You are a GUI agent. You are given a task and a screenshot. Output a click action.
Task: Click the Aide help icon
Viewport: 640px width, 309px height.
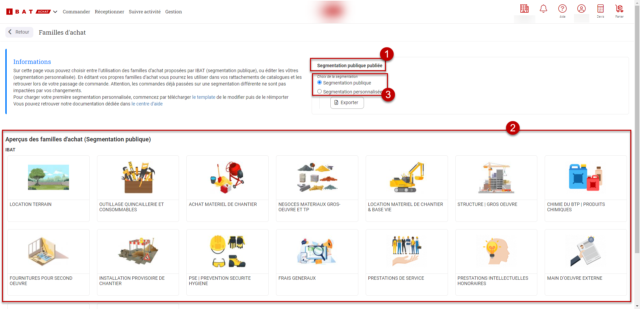[x=562, y=9]
